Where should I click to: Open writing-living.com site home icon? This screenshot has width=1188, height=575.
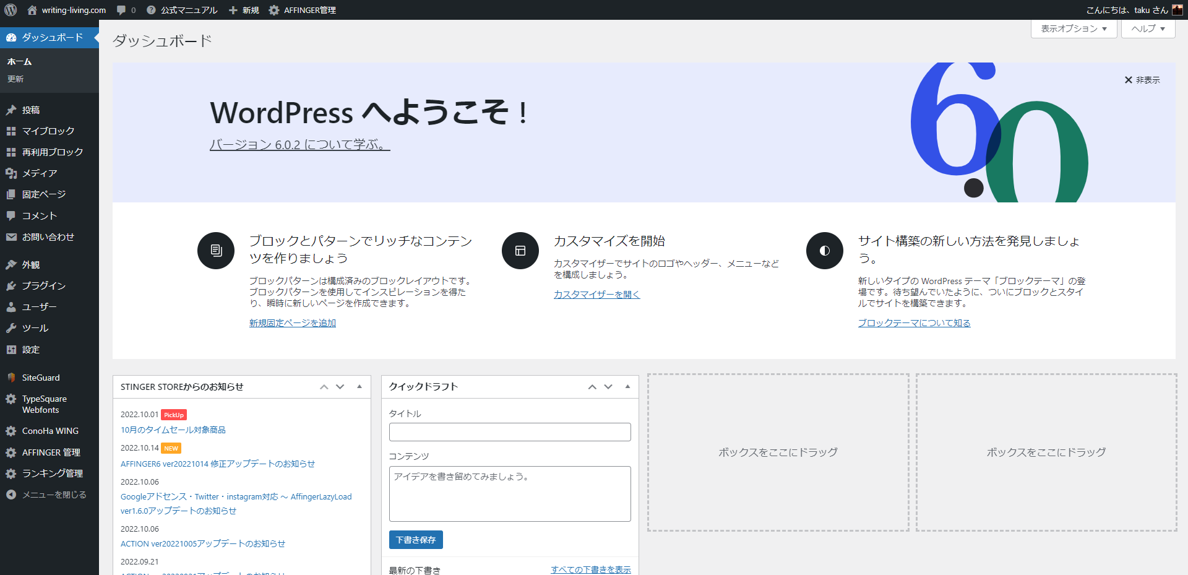pyautogui.click(x=32, y=10)
